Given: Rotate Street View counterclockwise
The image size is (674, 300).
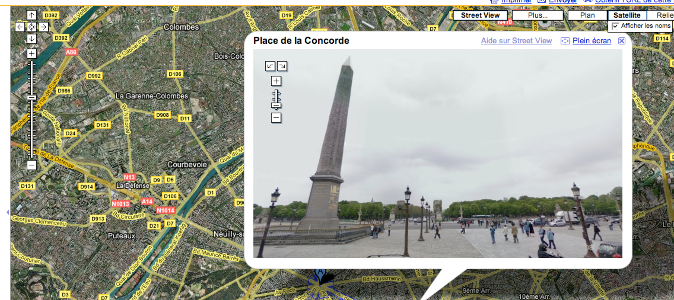Looking at the screenshot, I should tap(270, 66).
